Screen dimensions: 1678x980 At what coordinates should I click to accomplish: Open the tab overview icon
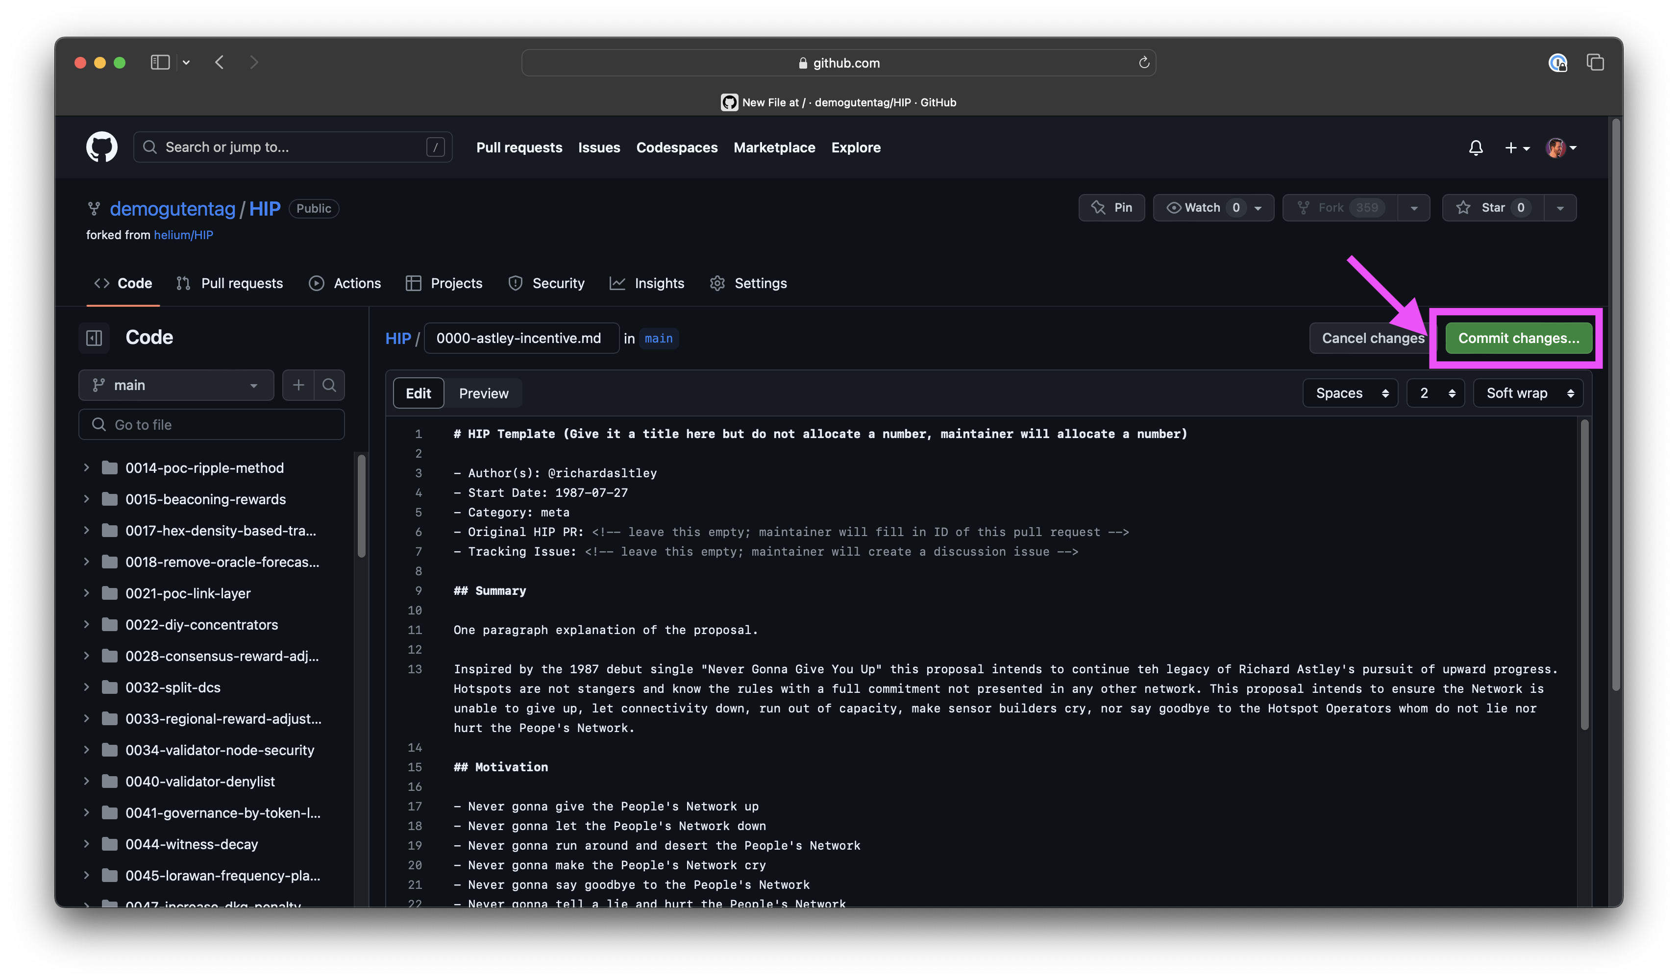pos(1596,63)
